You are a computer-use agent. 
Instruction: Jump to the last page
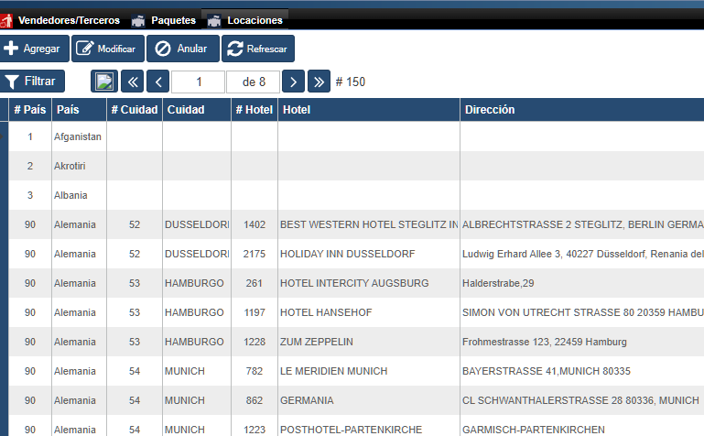[x=319, y=82]
